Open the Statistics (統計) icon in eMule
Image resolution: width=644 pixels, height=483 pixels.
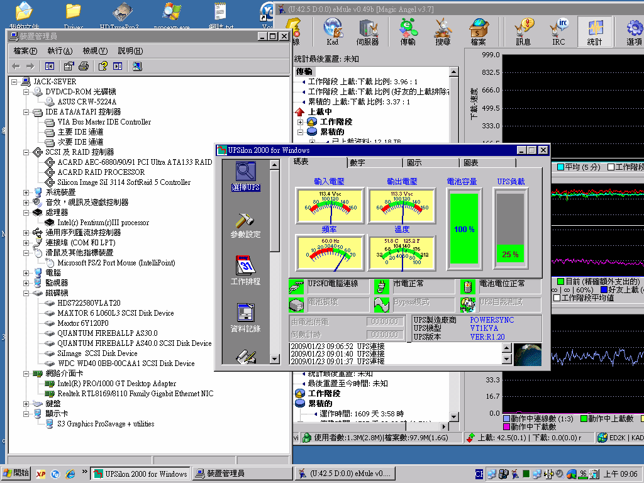pos(594,31)
